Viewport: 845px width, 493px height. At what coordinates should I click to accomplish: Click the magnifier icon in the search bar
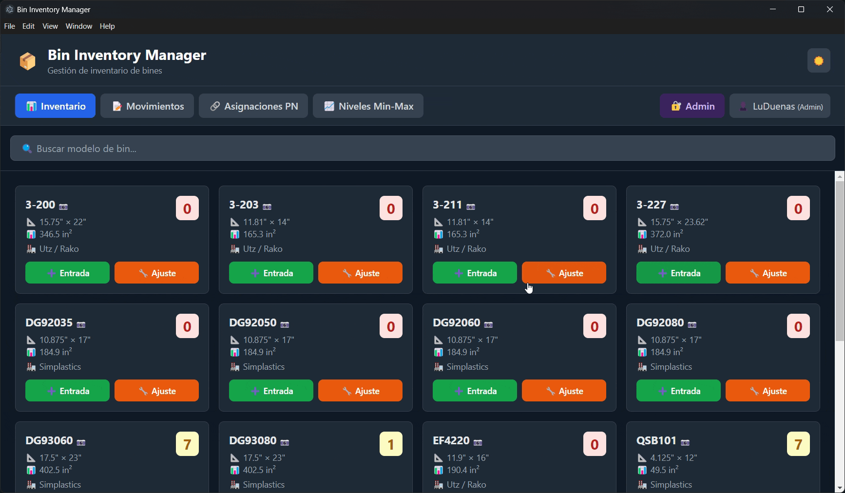pyautogui.click(x=26, y=148)
